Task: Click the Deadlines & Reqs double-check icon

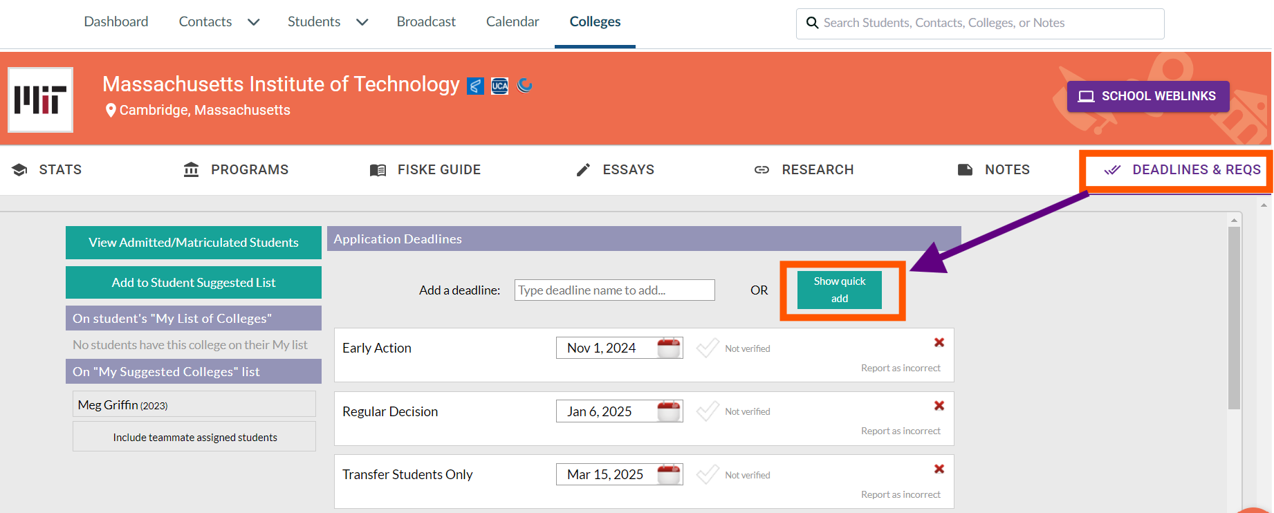Action: (x=1112, y=169)
